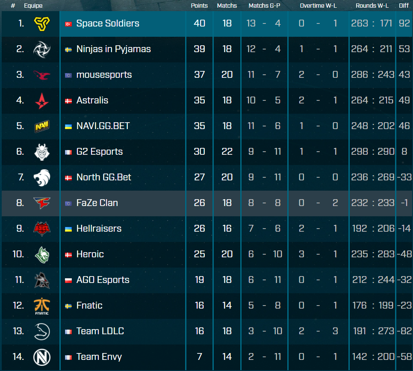Viewport: 413px width, 371px height.
Task: Click the Diff column header
Action: tap(404, 6)
